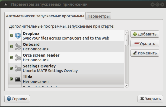Click the Удалить button
Viewport: 166px width, 107px height.
[x=145, y=43]
